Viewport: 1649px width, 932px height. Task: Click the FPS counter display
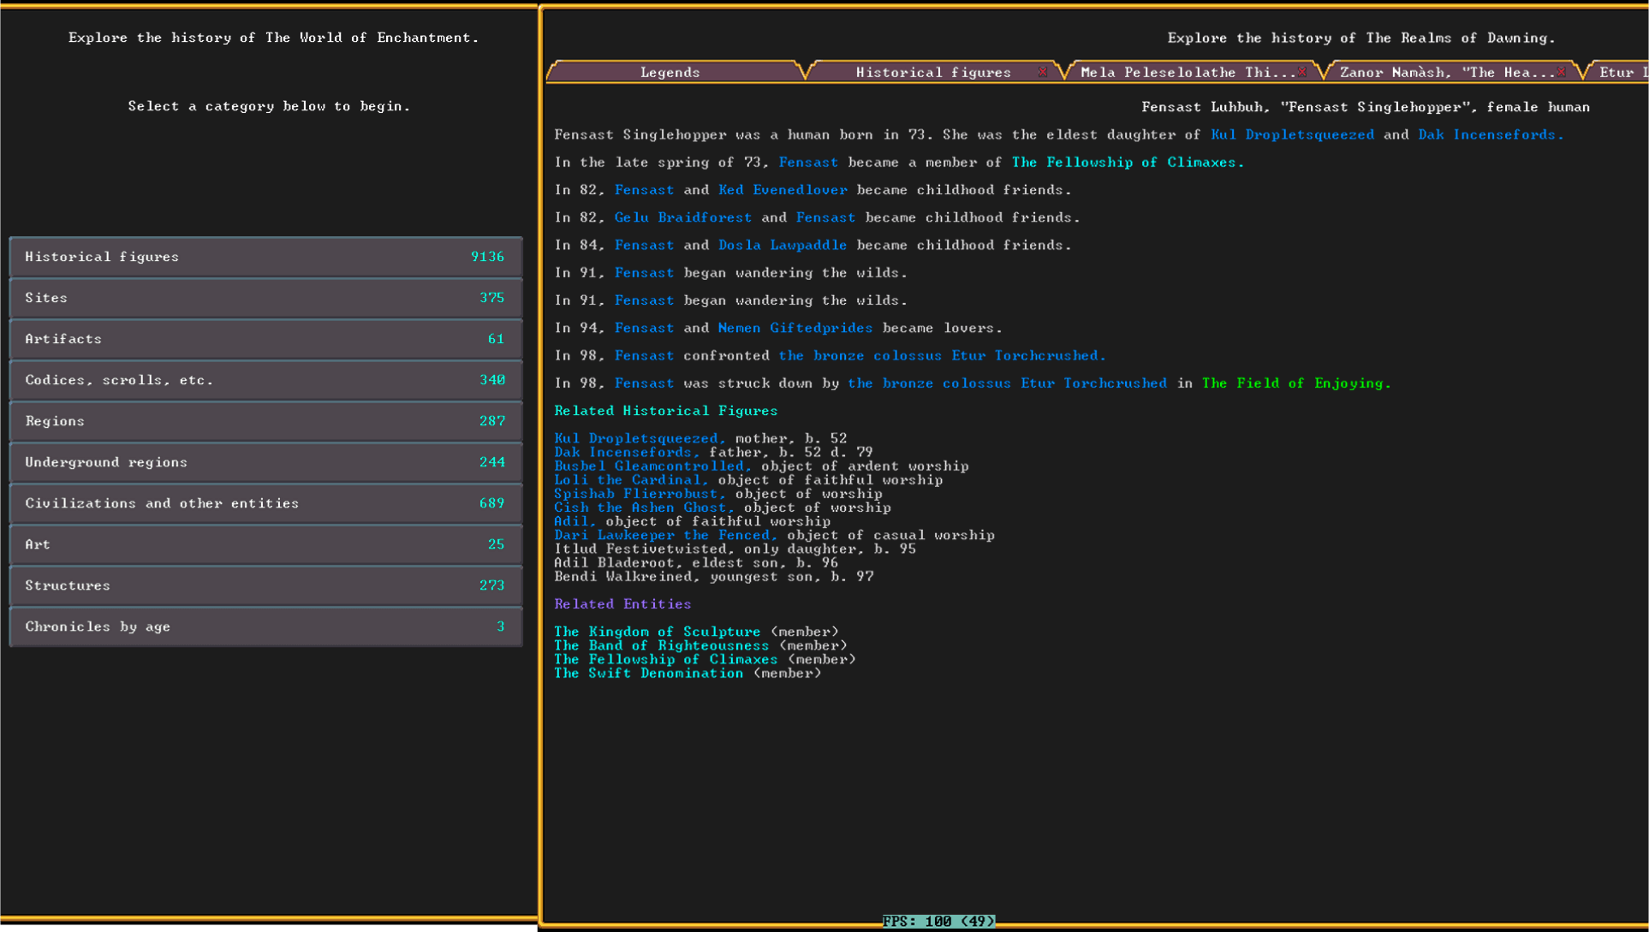tap(938, 922)
